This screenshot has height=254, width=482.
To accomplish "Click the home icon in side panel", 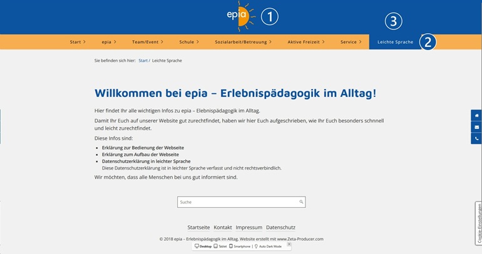I will click(476, 116).
